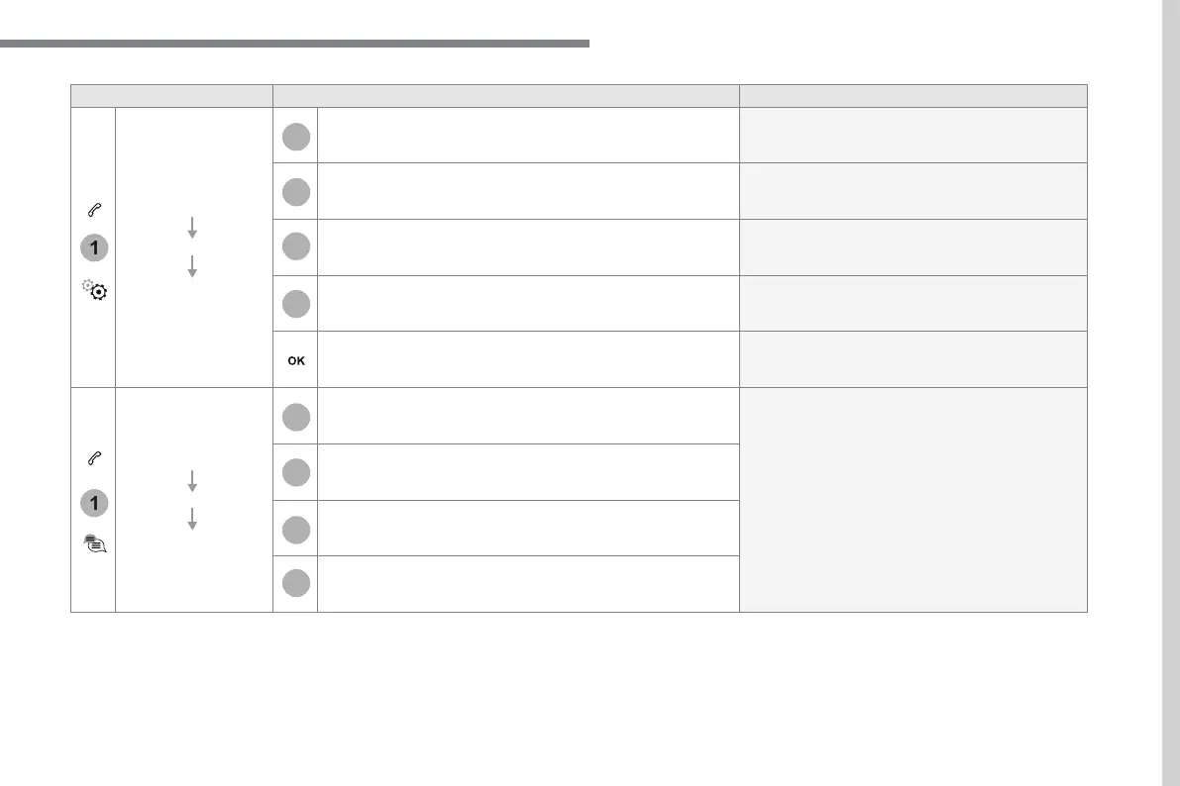
Task: Select the number 1 circle above the gears icon
Action: (93, 248)
